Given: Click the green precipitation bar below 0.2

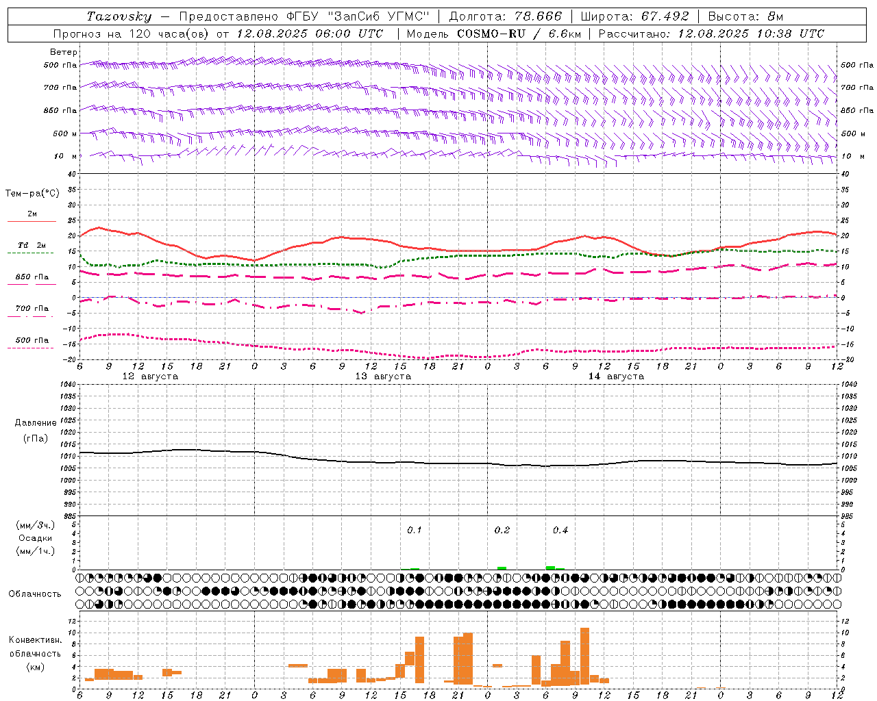Looking at the screenshot, I should [502, 568].
